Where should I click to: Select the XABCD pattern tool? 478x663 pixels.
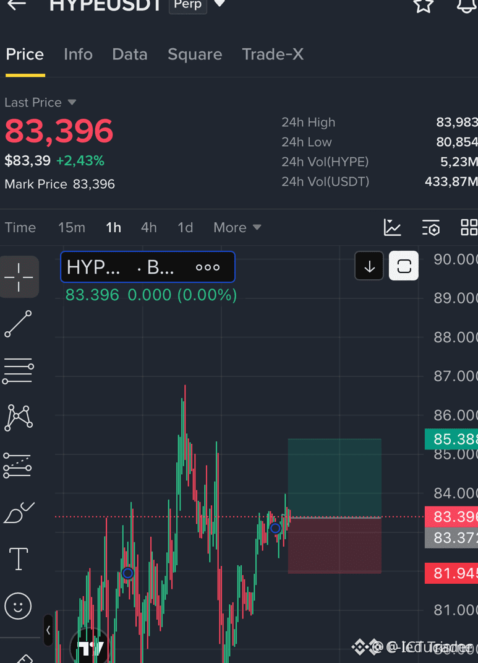click(18, 418)
